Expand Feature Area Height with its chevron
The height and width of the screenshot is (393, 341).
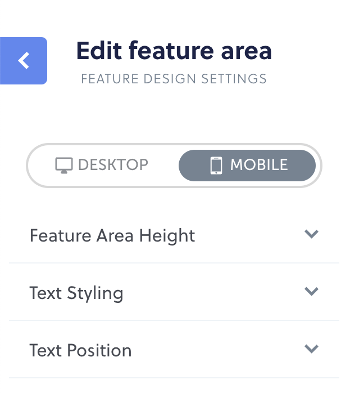(x=311, y=234)
